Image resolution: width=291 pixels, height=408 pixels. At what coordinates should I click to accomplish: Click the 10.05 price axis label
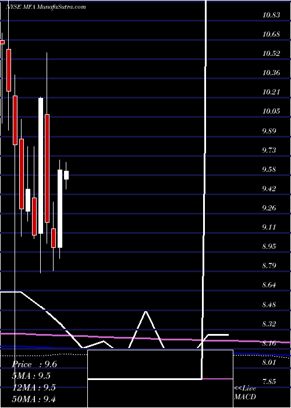click(271, 111)
